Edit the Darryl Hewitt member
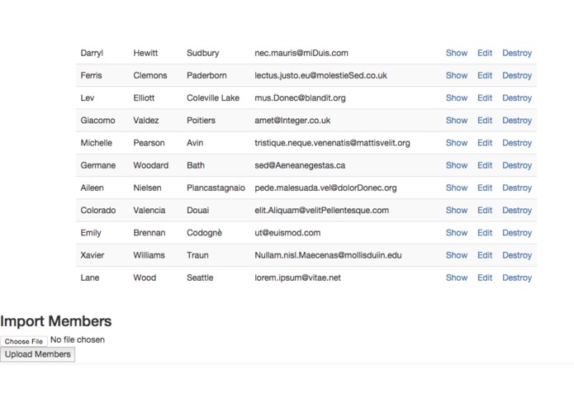 pyautogui.click(x=485, y=53)
